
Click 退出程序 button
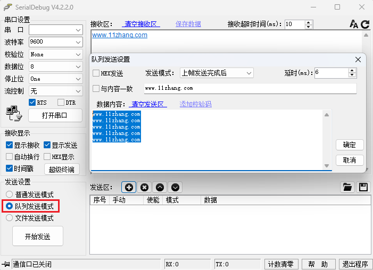click(355, 264)
